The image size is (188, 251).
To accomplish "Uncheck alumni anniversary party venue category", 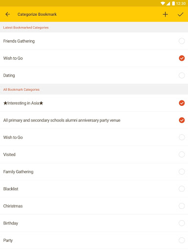I will tap(182, 120).
